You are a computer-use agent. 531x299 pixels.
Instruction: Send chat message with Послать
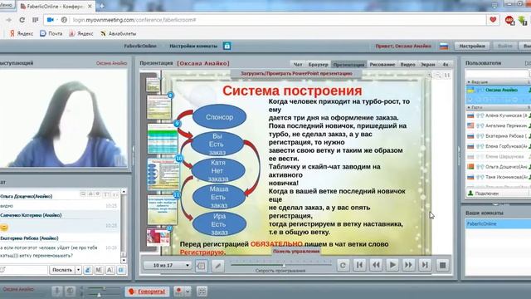(62, 270)
